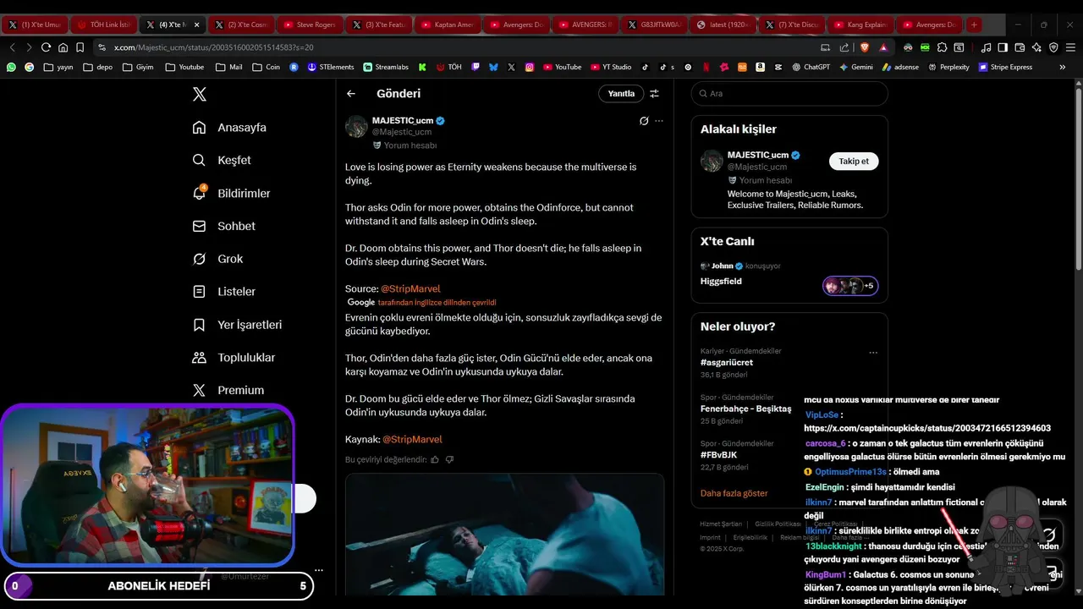
Task: Open Giyim bookmarks folder
Action: click(x=138, y=67)
